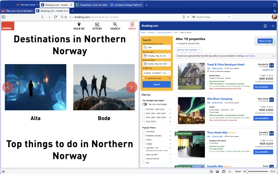See availability for Trasti & Trine Boutique Hotel
The height and width of the screenshot is (174, 278).
pos(263,87)
